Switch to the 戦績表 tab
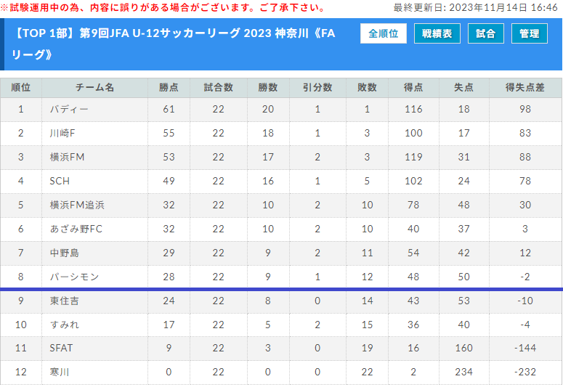This screenshot has height=387, width=563. click(x=437, y=33)
